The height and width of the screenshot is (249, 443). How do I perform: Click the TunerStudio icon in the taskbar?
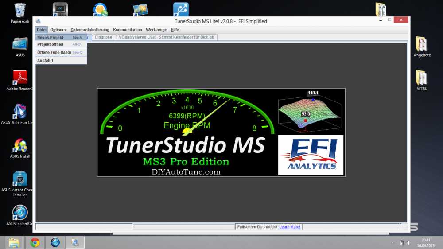[75, 242]
